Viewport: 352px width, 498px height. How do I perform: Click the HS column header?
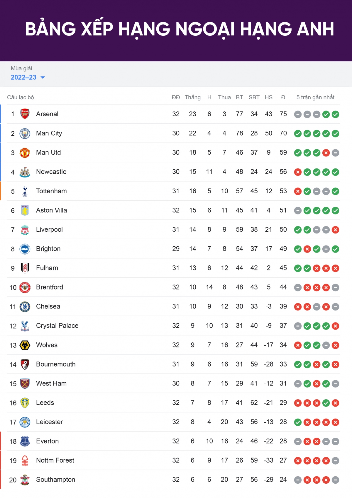click(269, 97)
